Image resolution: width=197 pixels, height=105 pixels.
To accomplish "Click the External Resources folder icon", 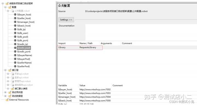I will 7,100.
